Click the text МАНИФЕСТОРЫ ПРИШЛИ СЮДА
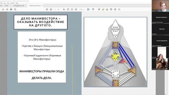This screenshot has width=169, height=95. (x=42, y=71)
